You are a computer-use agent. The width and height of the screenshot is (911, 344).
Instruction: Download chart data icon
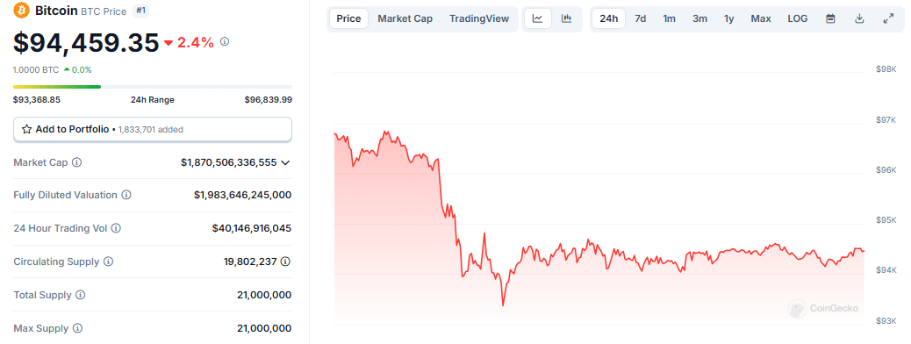click(x=859, y=18)
